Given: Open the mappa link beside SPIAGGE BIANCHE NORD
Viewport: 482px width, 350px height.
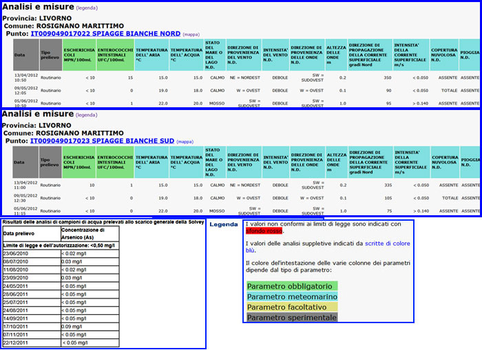Looking at the screenshot, I should (x=191, y=34).
